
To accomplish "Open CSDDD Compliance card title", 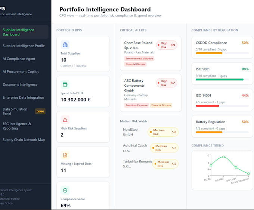I will tap(211, 43).
